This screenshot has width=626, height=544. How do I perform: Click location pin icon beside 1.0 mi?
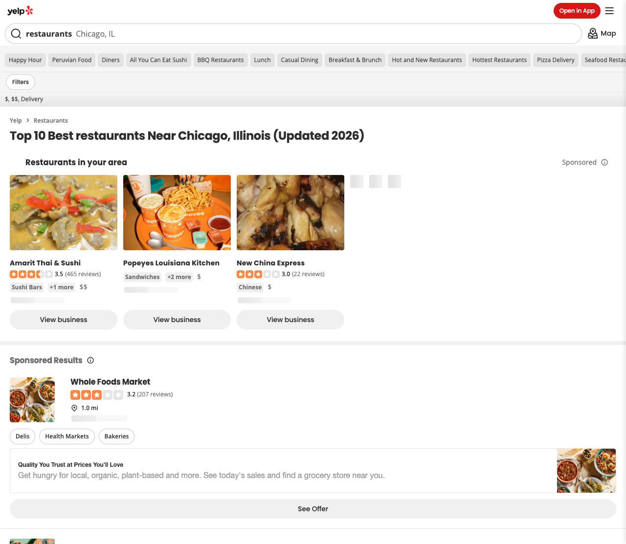point(74,408)
